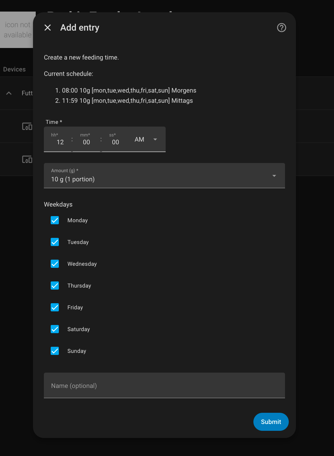334x456 pixels.
Task: Open the Amount (g) dropdown
Action: tap(164, 176)
